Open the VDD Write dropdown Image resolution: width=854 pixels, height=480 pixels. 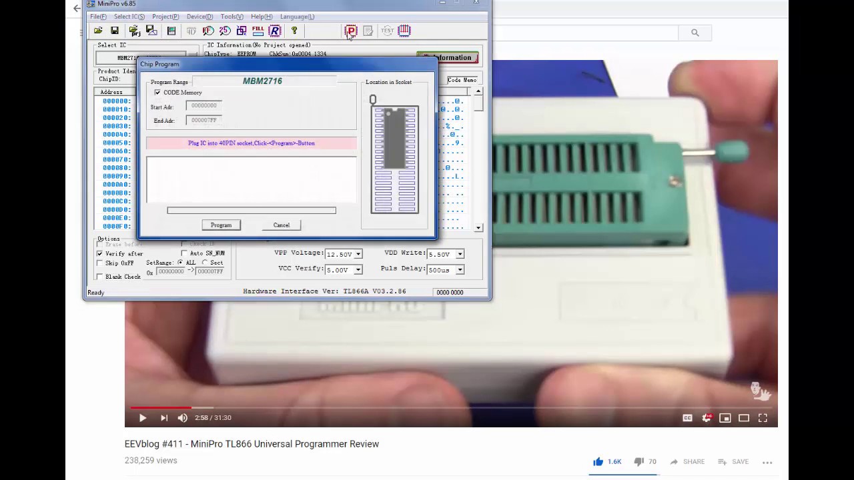coord(460,254)
